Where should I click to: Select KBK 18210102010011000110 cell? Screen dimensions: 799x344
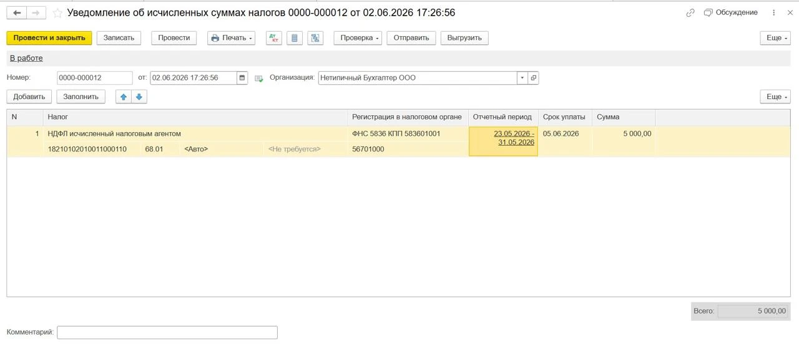pos(92,149)
